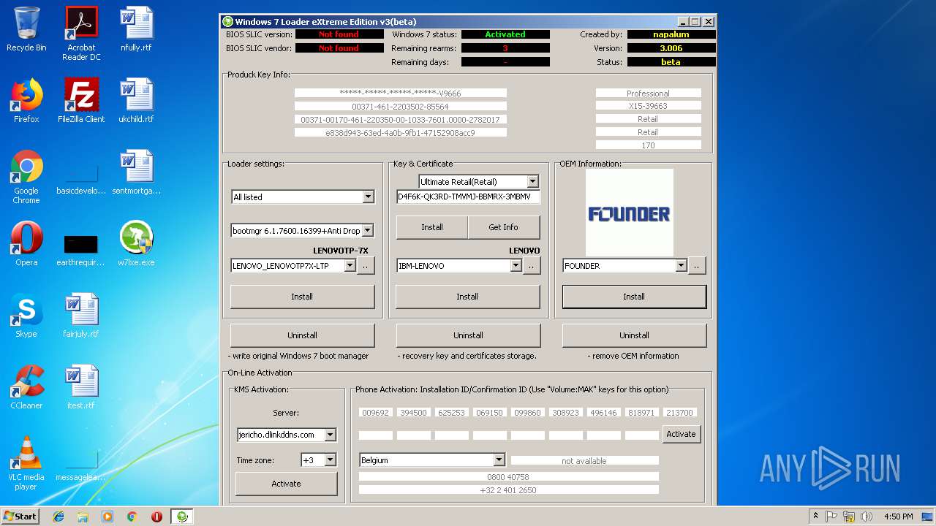The image size is (936, 526).
Task: Expand the IBM-LENOVO certificate dropdown
Action: (516, 266)
